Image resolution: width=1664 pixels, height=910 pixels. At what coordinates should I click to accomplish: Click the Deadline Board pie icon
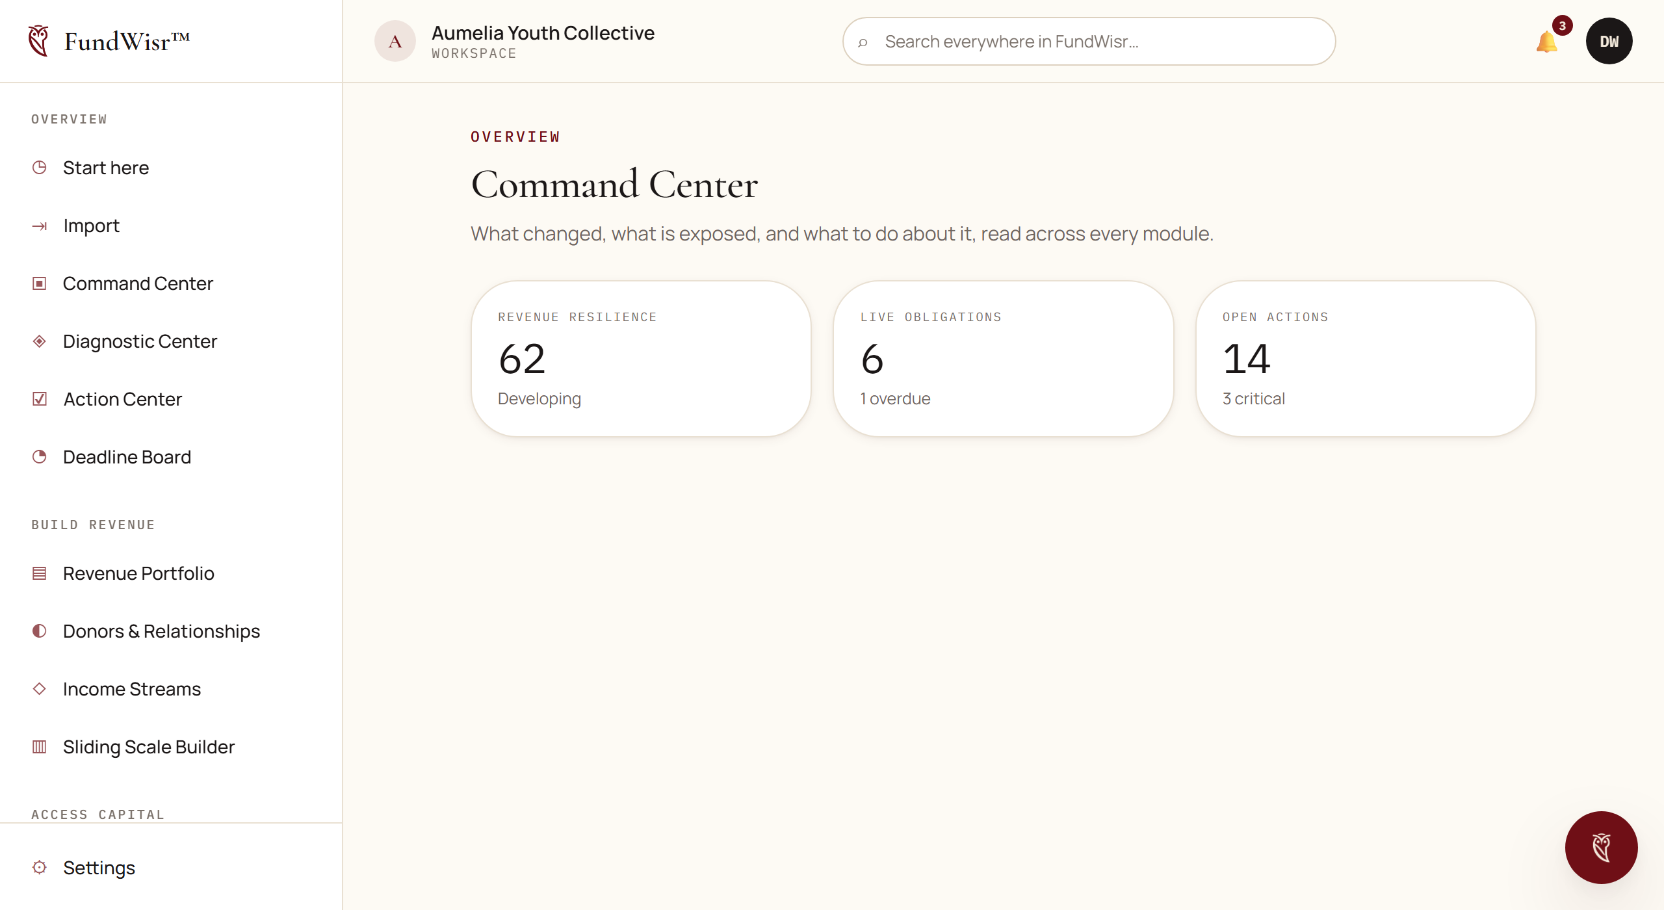click(40, 457)
